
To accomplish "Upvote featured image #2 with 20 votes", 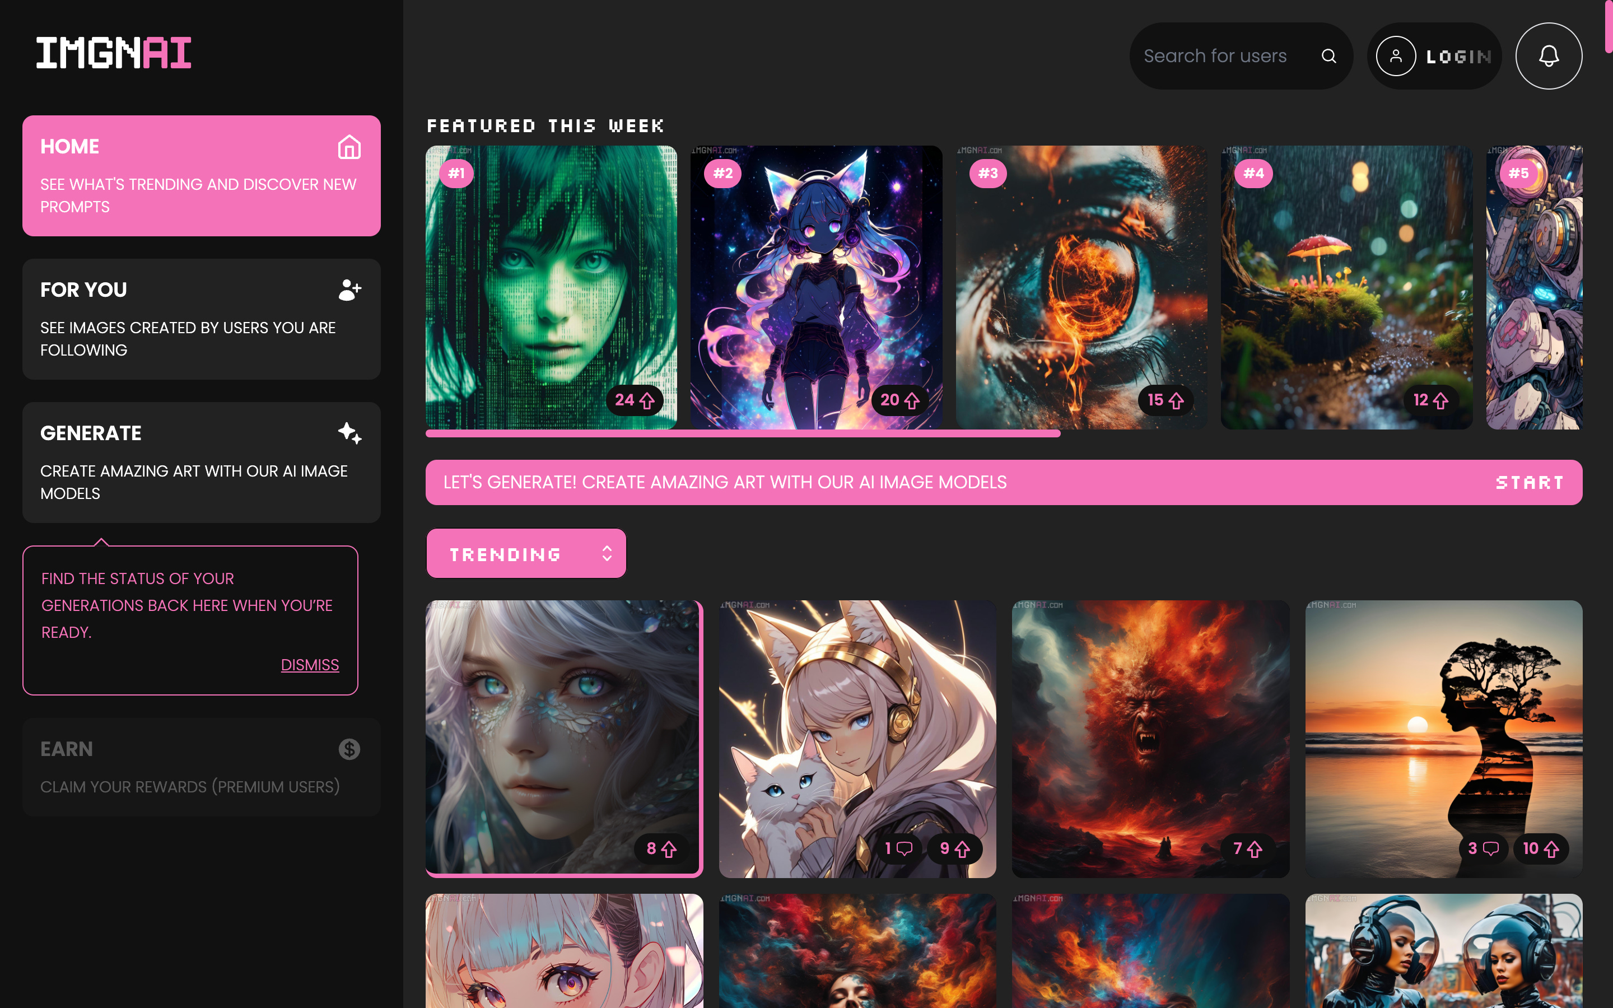I will pos(900,400).
